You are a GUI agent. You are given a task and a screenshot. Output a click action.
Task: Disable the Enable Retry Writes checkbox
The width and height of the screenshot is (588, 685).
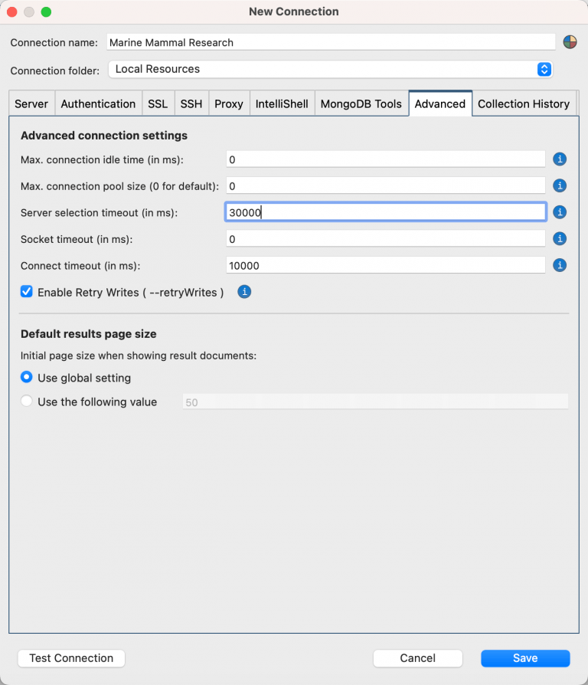[x=26, y=291]
